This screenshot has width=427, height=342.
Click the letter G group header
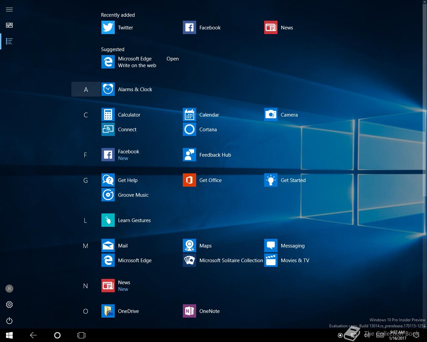pyautogui.click(x=86, y=180)
